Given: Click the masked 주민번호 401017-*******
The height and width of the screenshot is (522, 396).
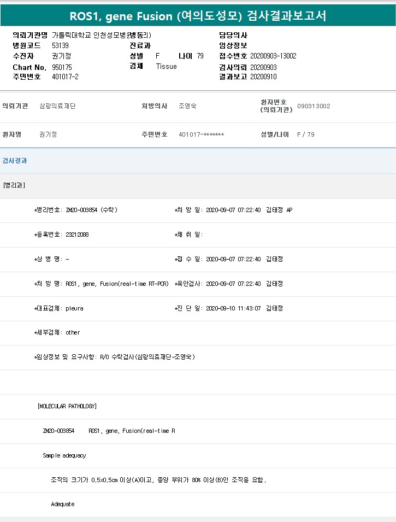Looking at the screenshot, I should (201, 134).
